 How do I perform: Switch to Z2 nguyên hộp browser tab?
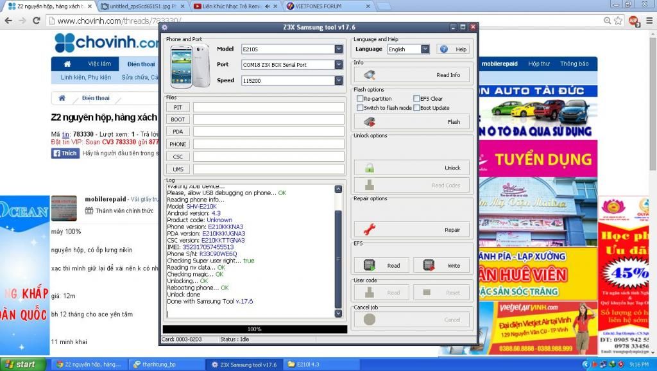(x=49, y=6)
